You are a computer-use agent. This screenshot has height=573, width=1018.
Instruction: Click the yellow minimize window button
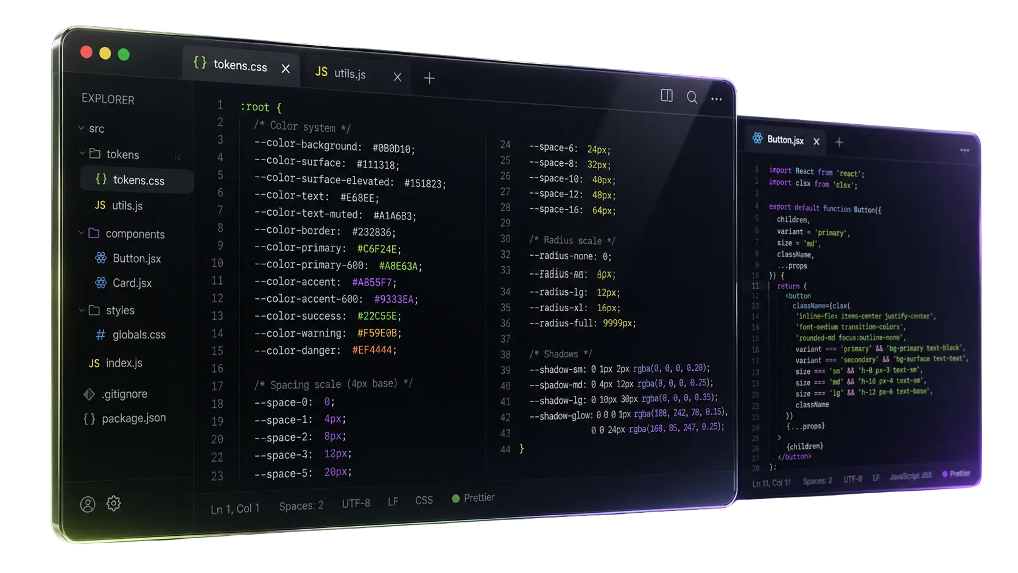105,54
